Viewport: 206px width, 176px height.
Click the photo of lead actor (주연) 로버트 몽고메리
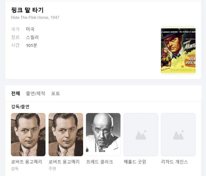[66, 134]
